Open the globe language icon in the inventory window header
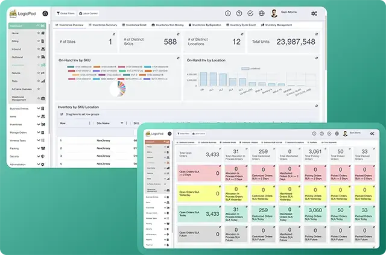Viewport: 386px width, 255px height. (x=261, y=13)
